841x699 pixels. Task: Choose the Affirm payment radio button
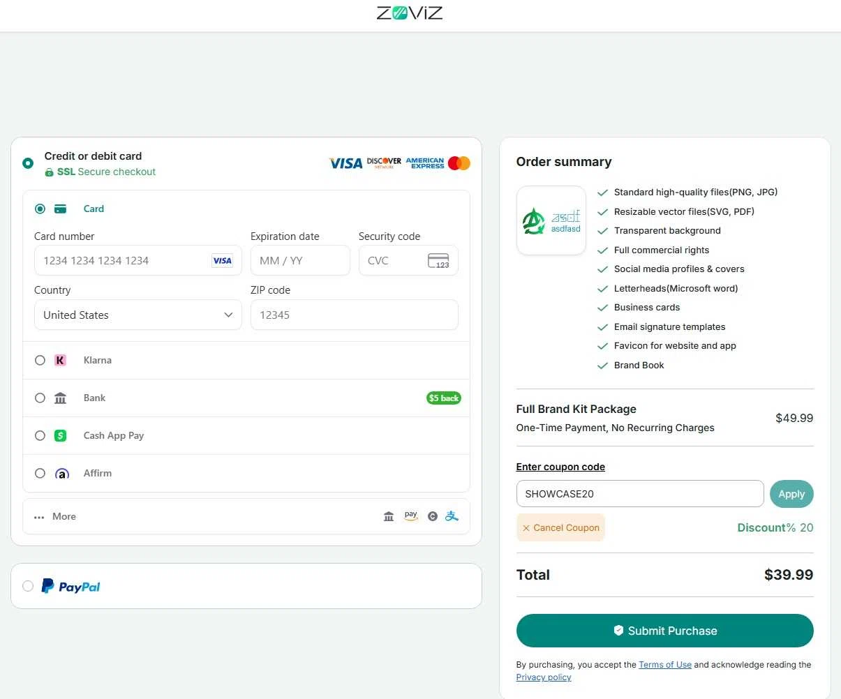40,474
